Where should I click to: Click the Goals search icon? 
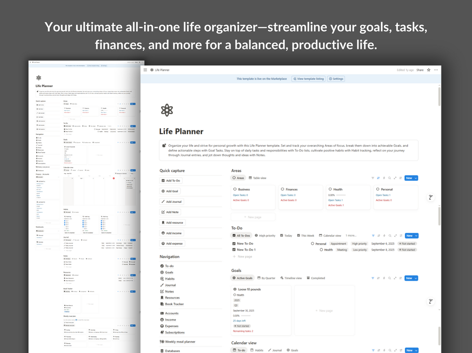click(x=389, y=278)
